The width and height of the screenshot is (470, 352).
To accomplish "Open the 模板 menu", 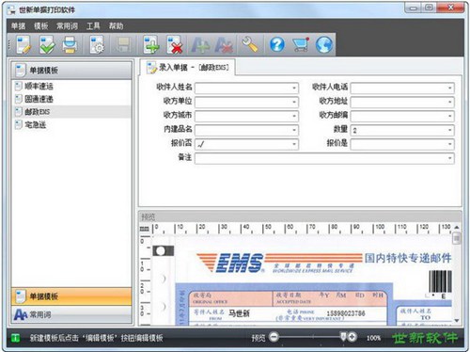I will point(41,26).
